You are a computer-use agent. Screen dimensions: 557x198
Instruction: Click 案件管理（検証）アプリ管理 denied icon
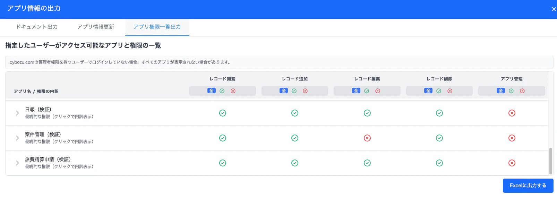pos(512,138)
